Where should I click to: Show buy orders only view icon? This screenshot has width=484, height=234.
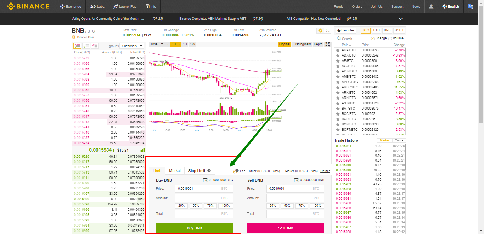click(x=86, y=46)
